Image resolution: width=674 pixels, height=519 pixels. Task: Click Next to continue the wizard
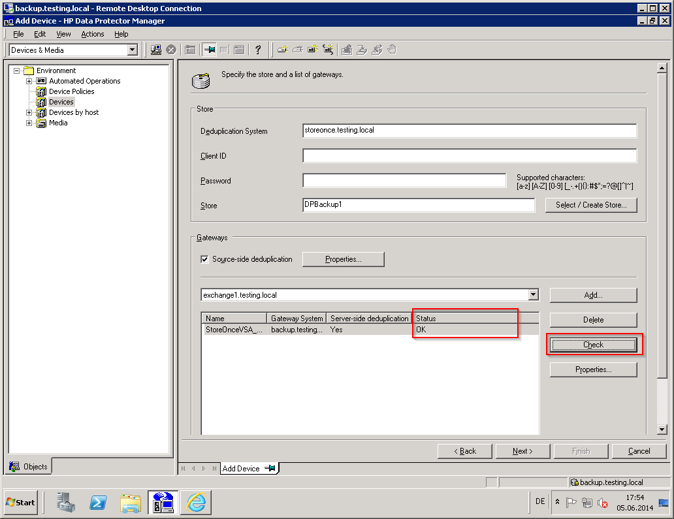522,451
